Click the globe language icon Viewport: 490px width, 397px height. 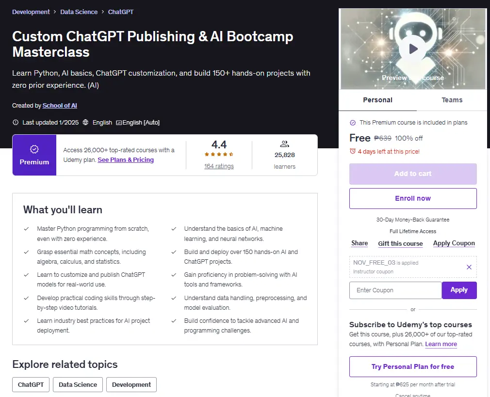click(85, 123)
